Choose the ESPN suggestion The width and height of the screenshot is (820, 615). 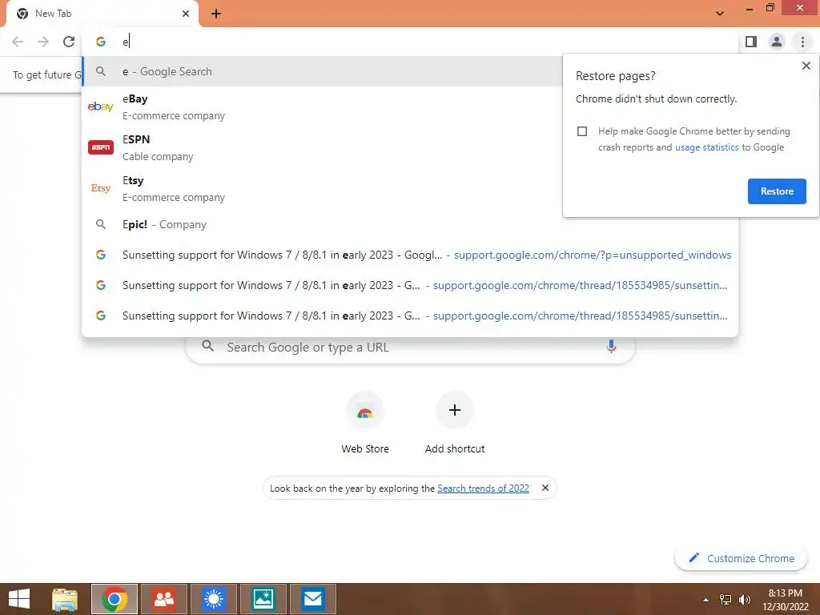323,147
